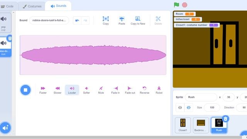Viewport: 247px width, 139px height.
Task: Edit the sprite name field Rush
Action: tap(201, 97)
